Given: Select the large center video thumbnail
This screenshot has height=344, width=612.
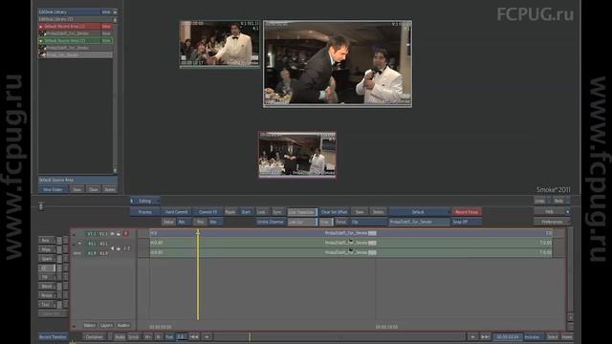Looking at the screenshot, I should pos(338,64).
